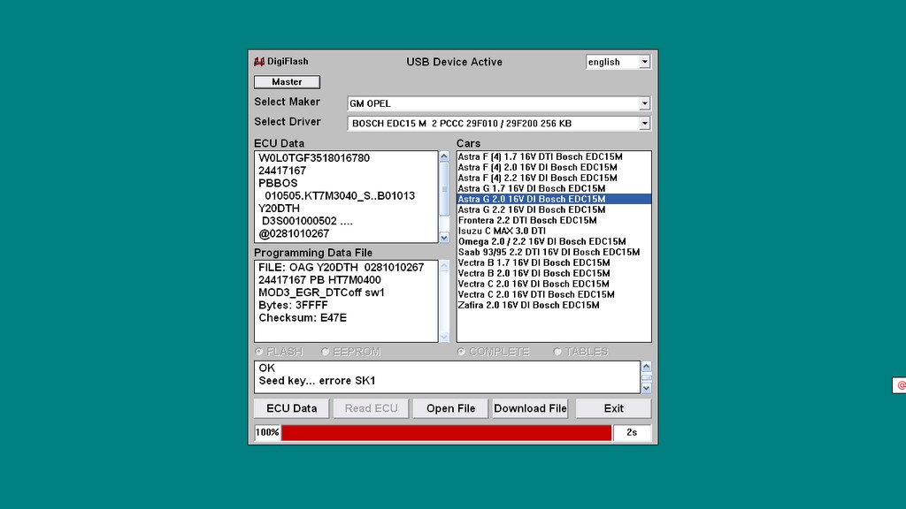Click D3S001000502 line in ECU Data
Viewport: 906px width, 509px height.
[x=307, y=221]
